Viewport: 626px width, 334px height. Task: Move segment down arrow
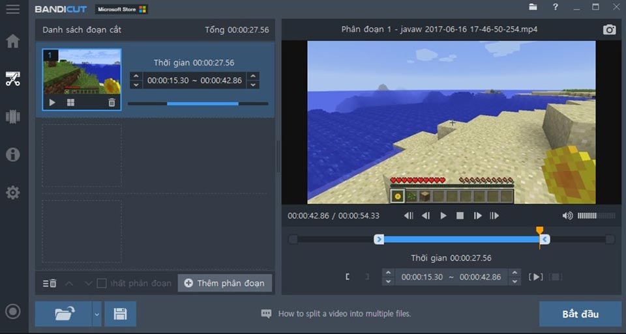88,283
